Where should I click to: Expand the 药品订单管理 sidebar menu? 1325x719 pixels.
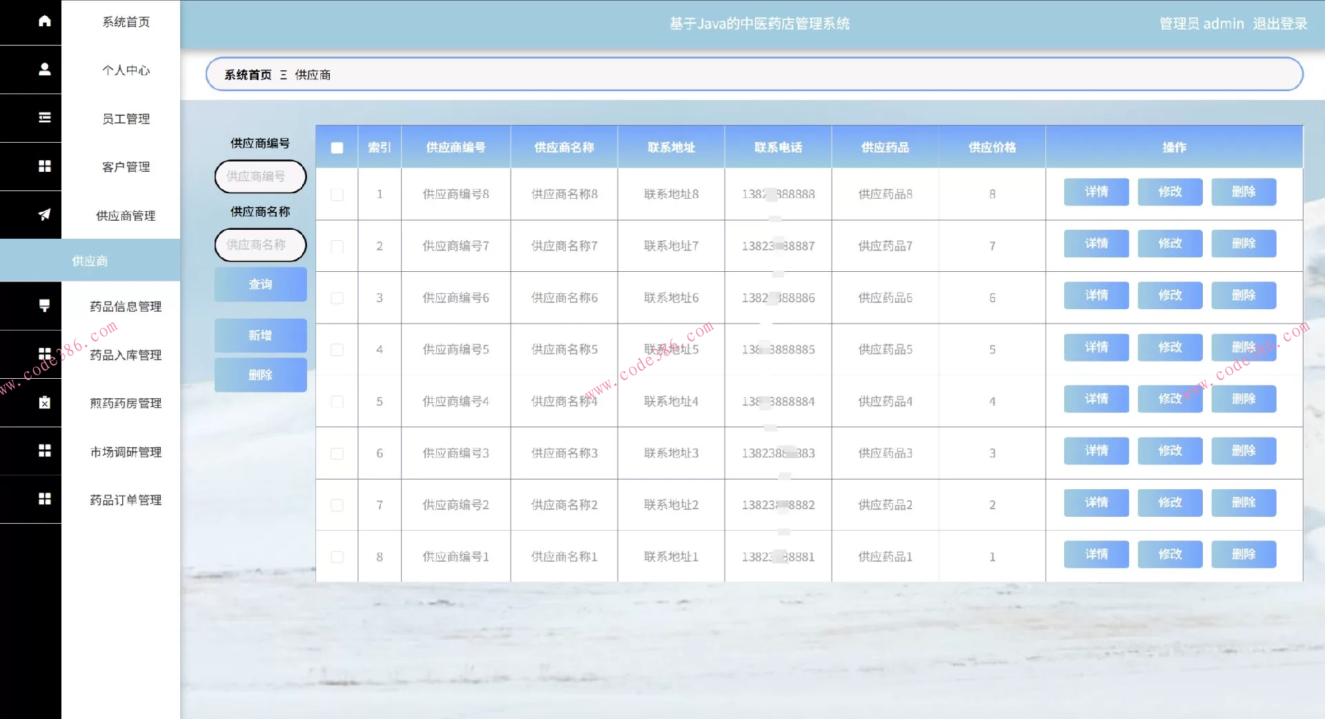click(x=125, y=500)
